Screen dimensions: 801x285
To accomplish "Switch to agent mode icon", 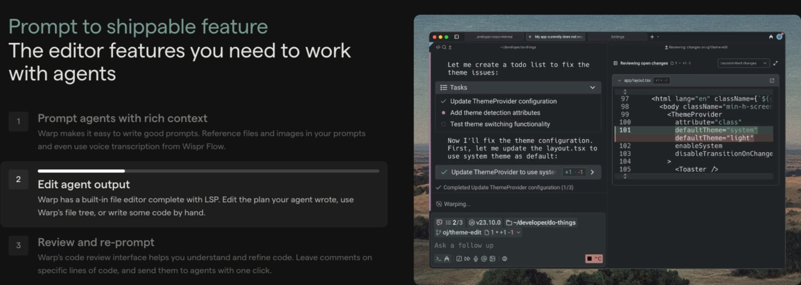I will tap(447, 258).
